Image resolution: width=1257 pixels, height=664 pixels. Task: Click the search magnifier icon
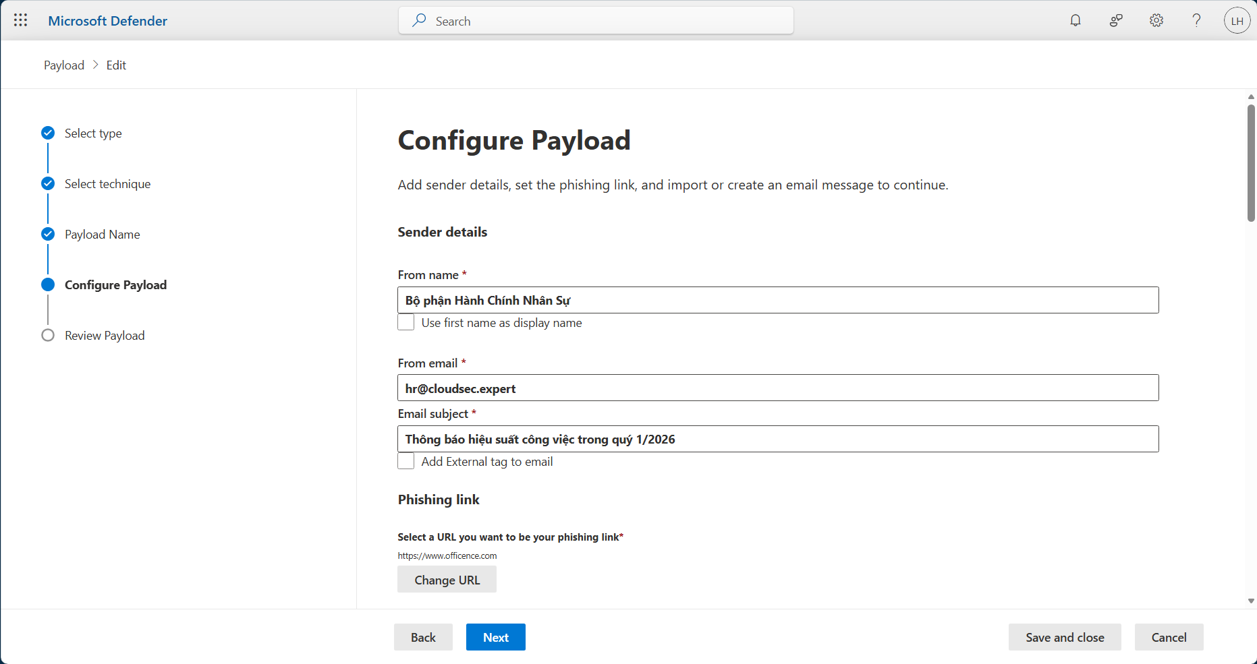(x=420, y=20)
